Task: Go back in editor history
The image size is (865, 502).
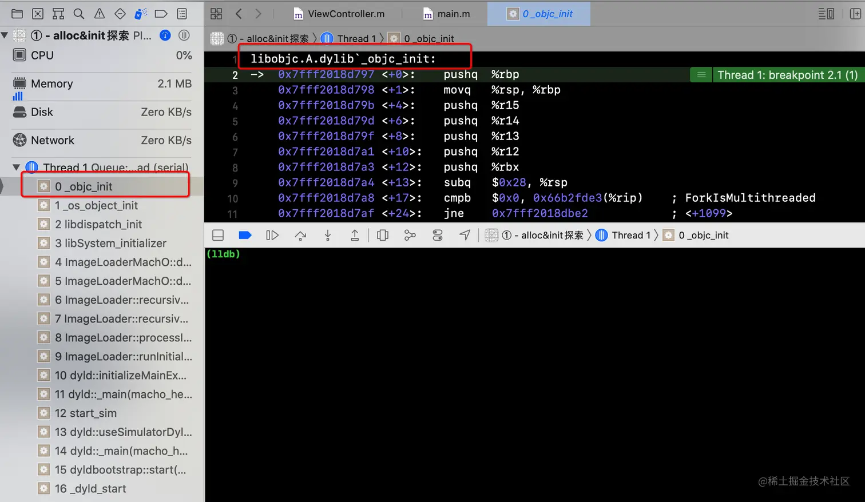Action: pyautogui.click(x=239, y=14)
